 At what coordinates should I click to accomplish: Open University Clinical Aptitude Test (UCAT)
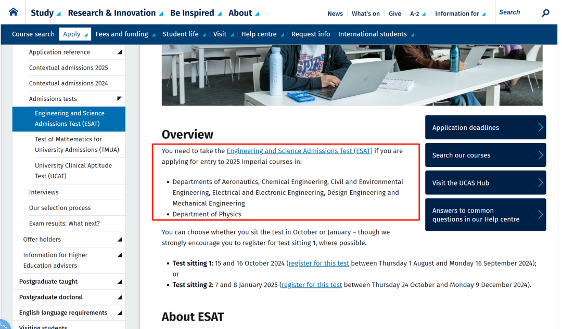click(73, 171)
